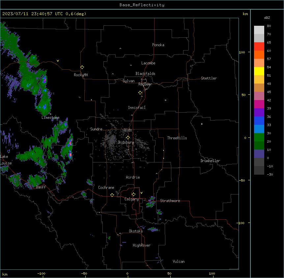Click the Banff town label

[x=41, y=187]
